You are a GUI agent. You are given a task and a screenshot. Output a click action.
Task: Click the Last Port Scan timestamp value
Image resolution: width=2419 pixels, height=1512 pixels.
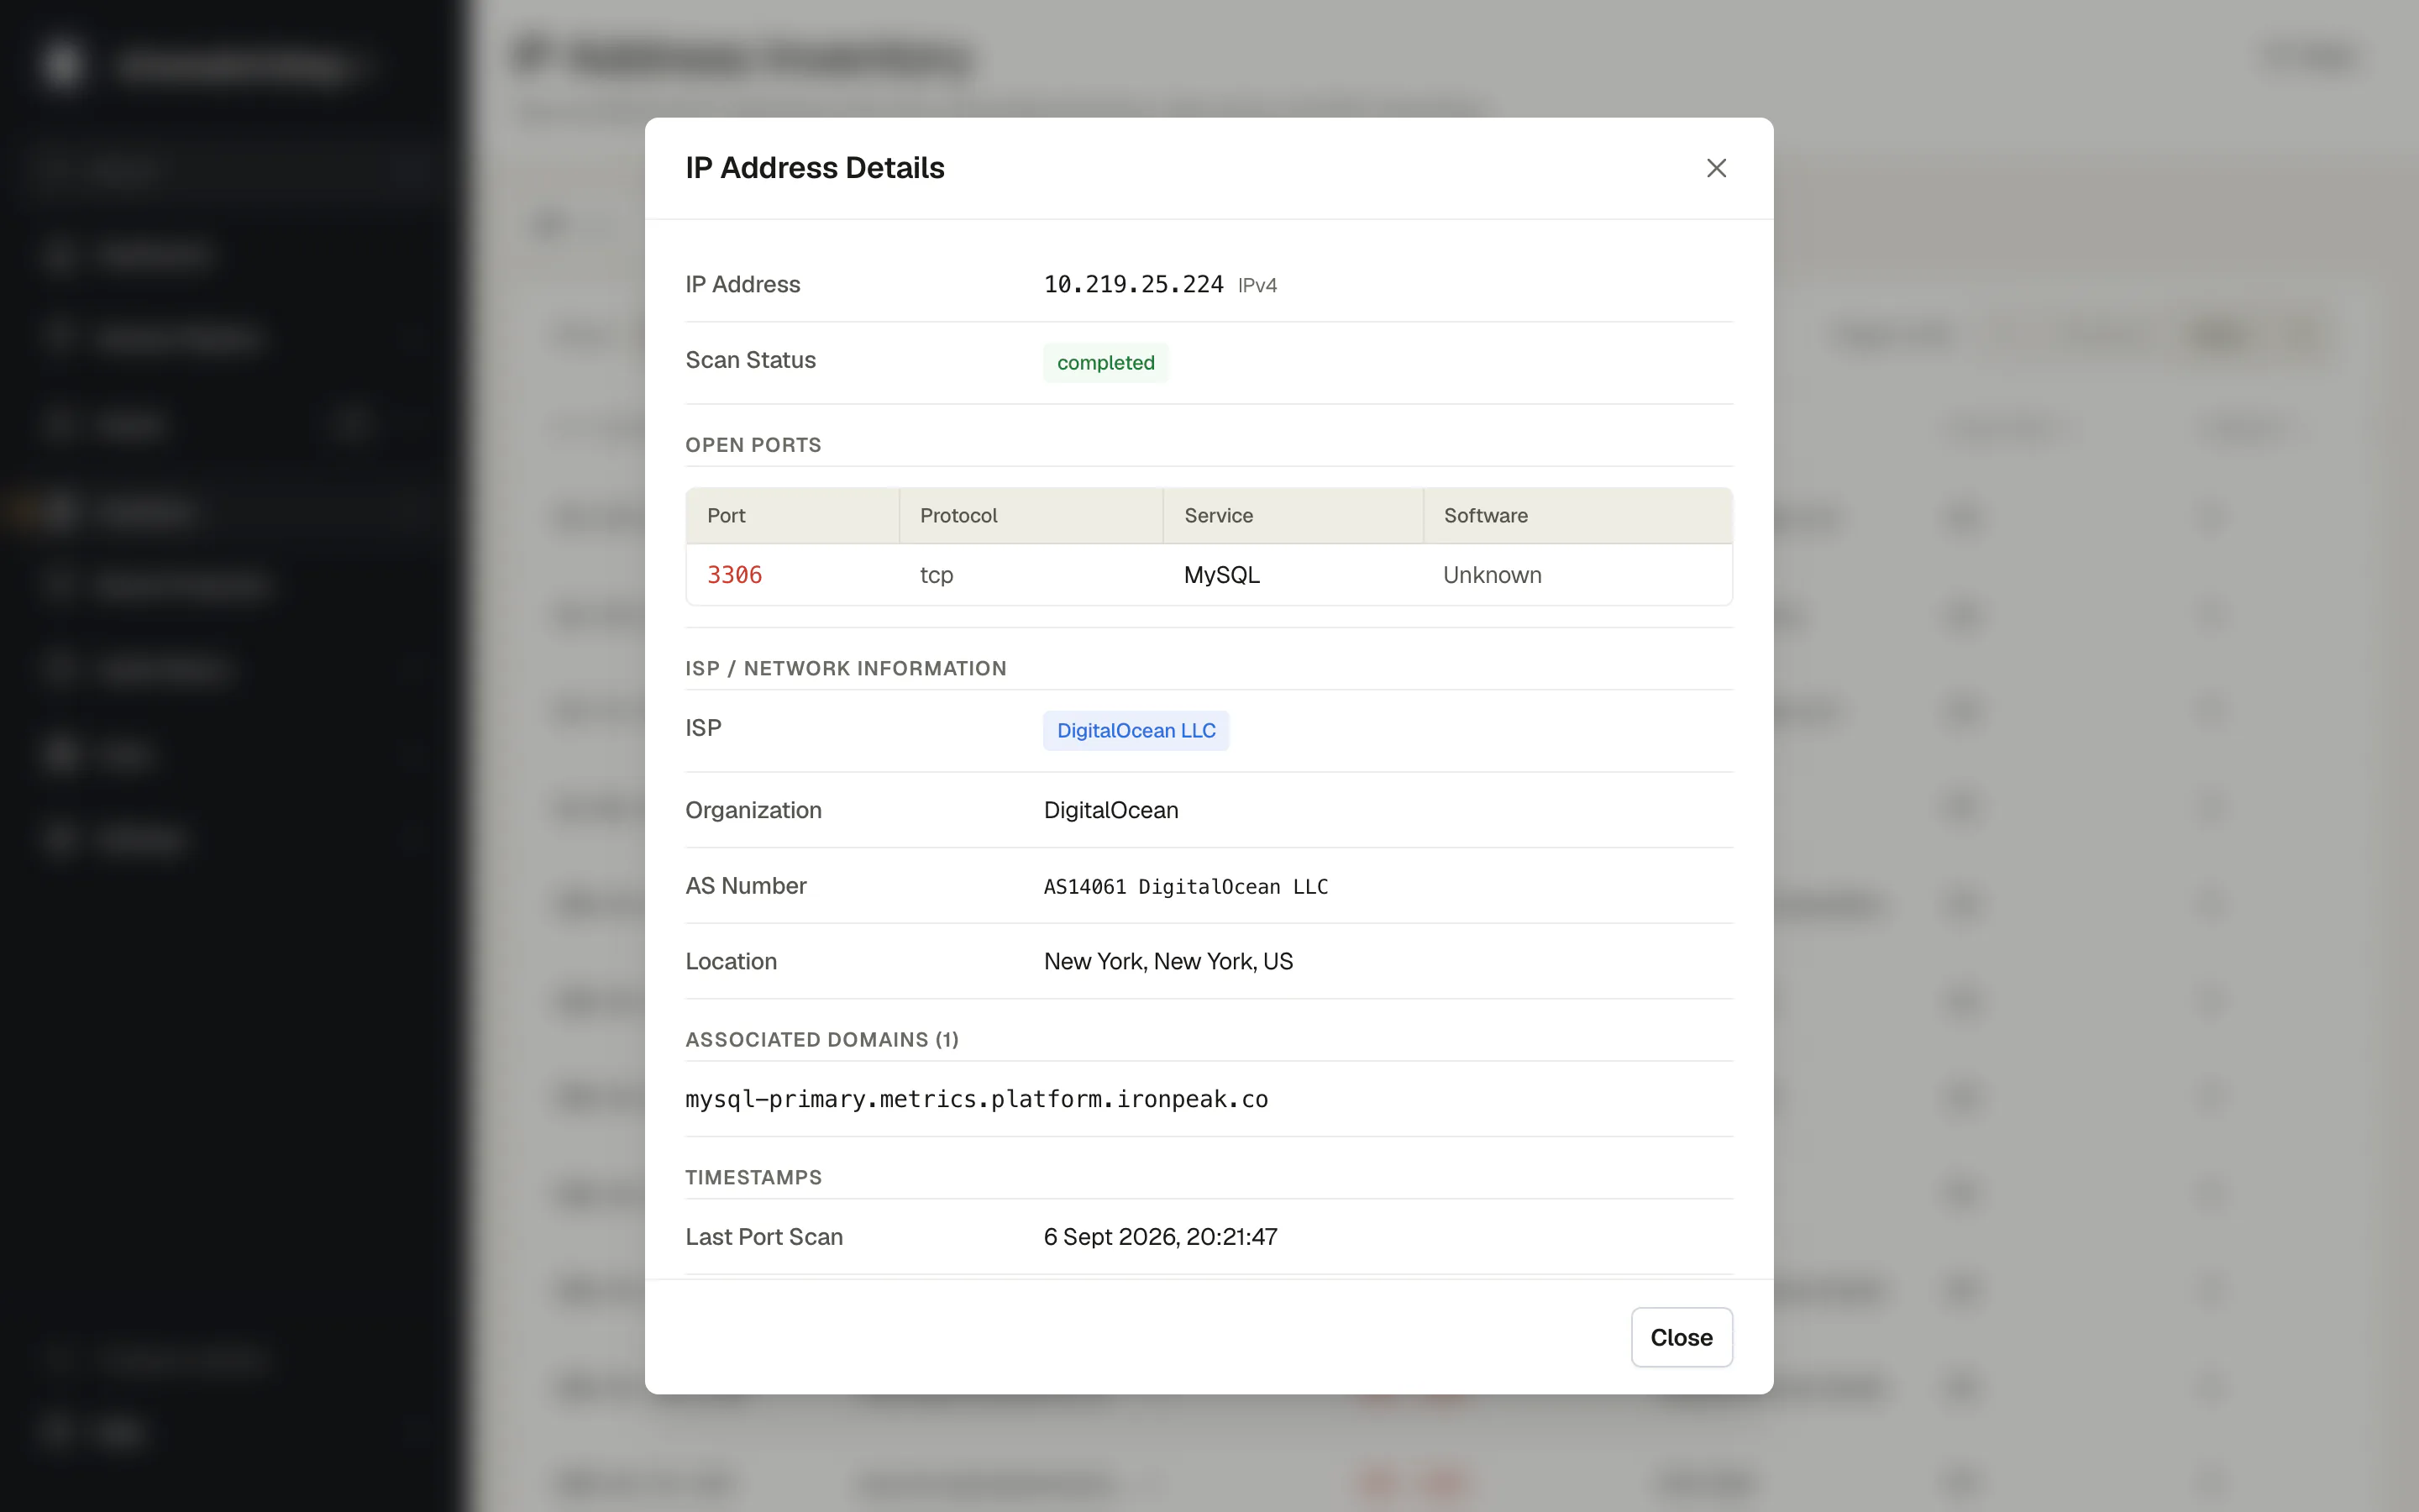(1161, 1237)
